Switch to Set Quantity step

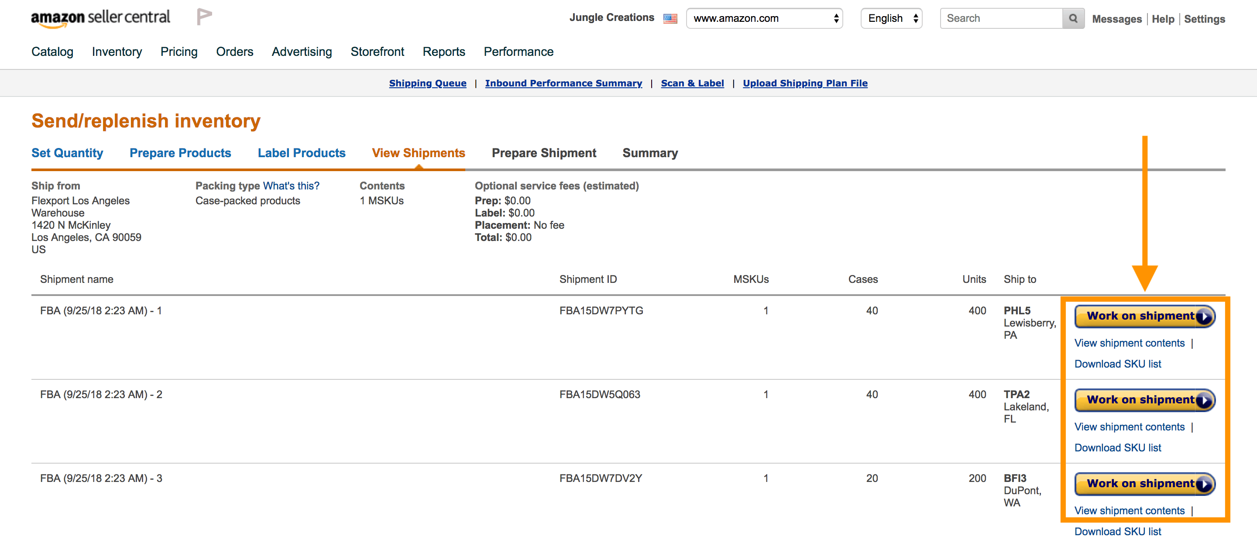tap(67, 153)
